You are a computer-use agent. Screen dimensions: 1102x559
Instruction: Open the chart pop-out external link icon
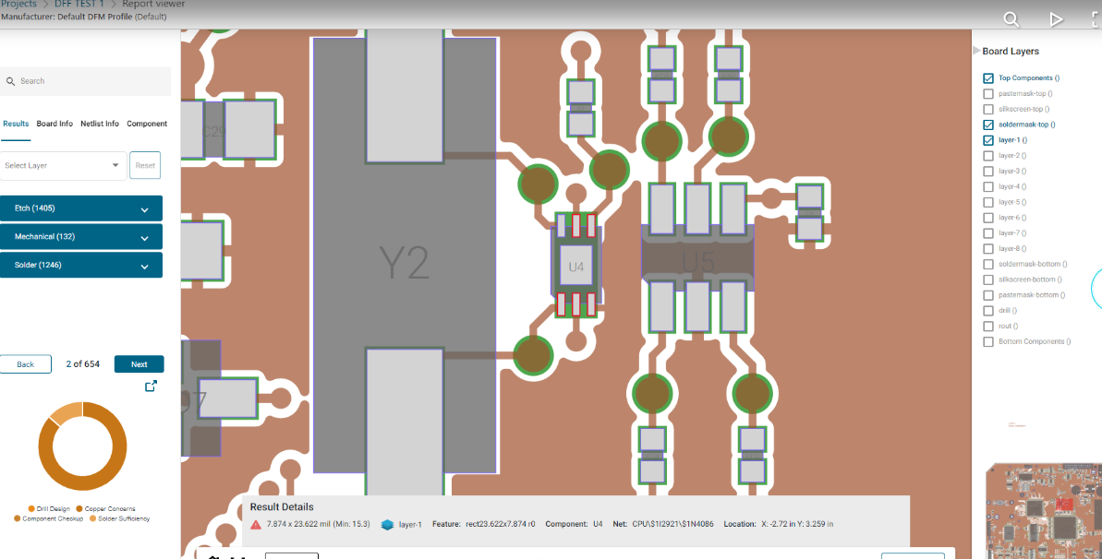[151, 387]
